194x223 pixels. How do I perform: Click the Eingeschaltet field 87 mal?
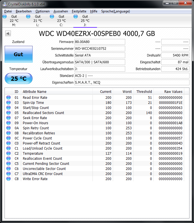[x=175, y=62]
